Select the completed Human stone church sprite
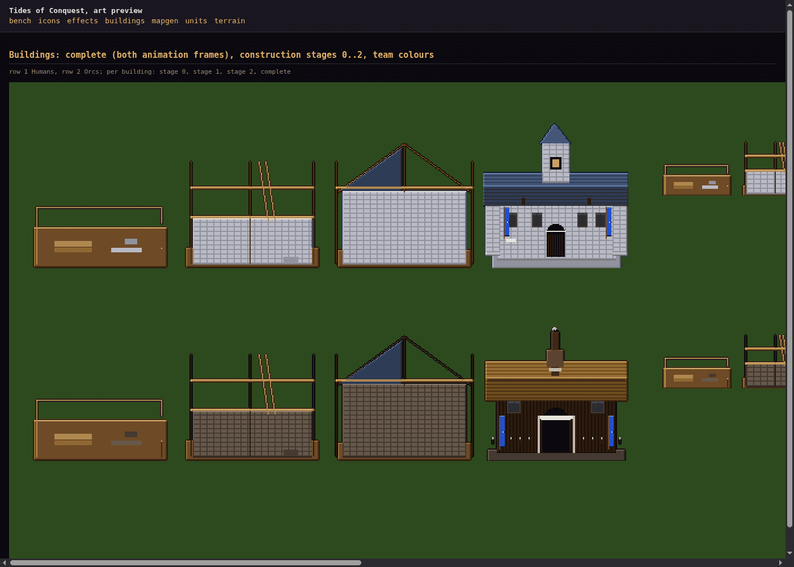This screenshot has width=794, height=567. click(556, 196)
